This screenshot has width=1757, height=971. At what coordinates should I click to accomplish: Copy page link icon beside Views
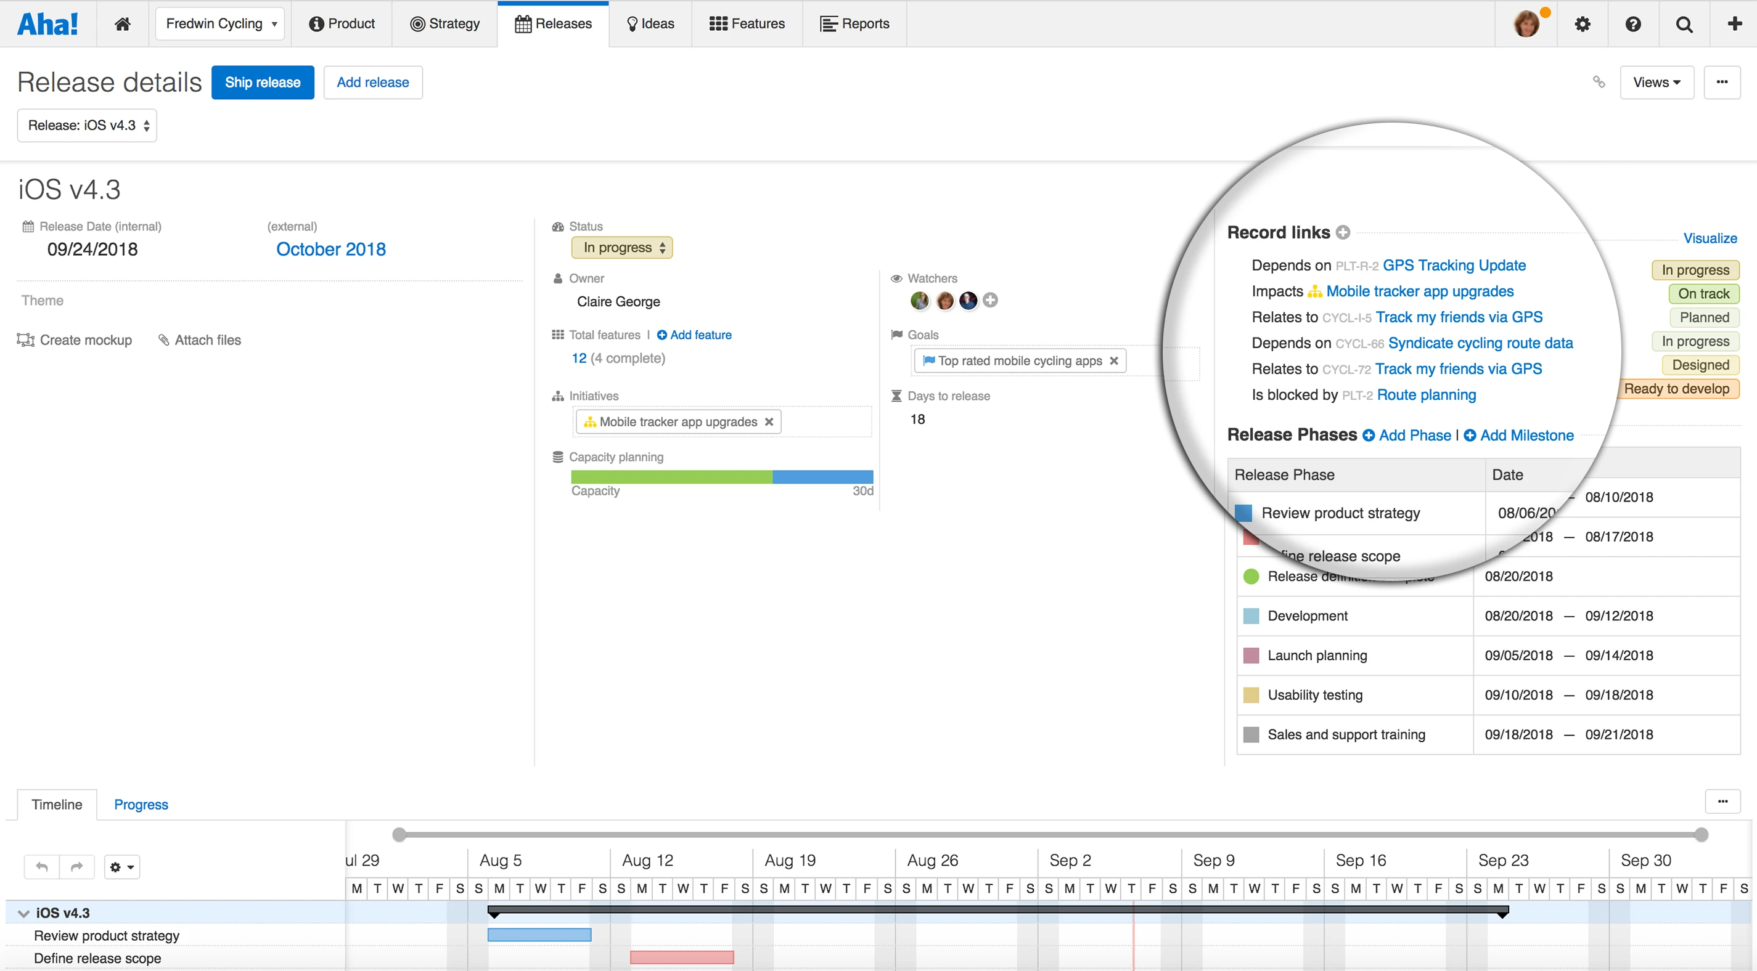(x=1599, y=82)
